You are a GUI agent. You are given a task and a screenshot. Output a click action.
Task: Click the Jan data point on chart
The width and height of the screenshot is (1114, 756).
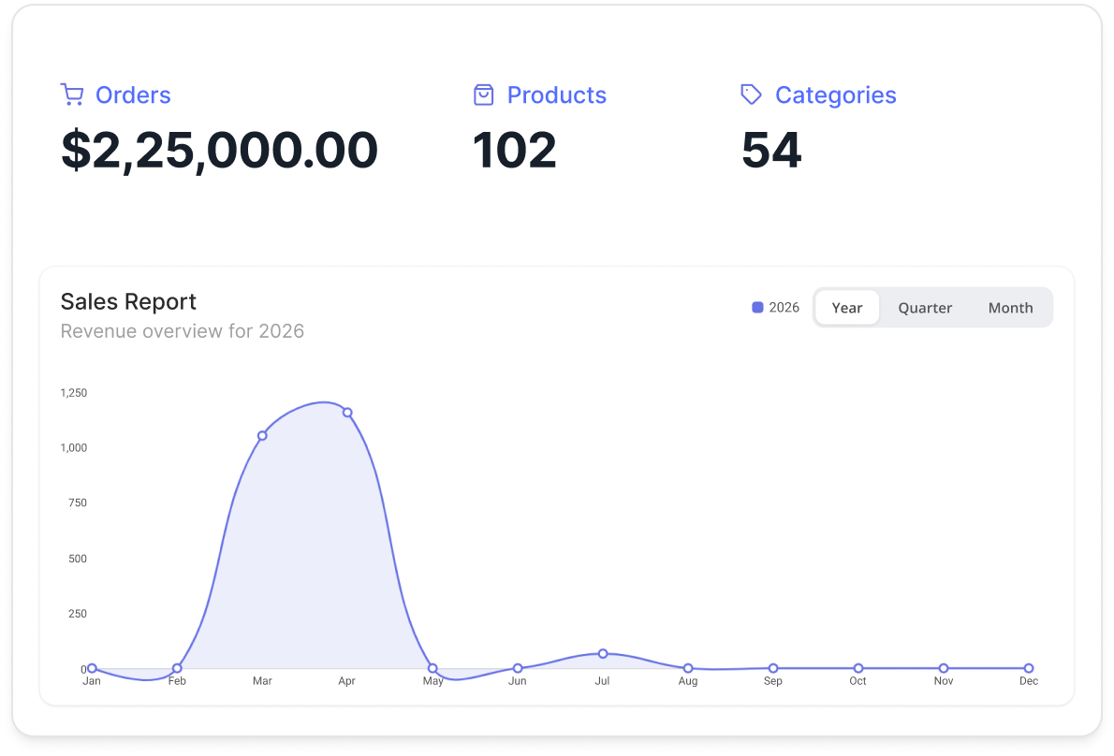click(92, 668)
